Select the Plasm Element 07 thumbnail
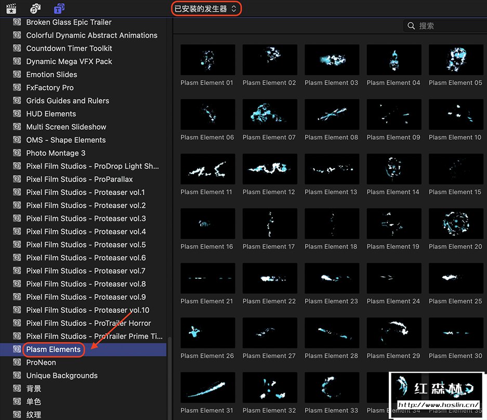The height and width of the screenshot is (420, 487). (x=270, y=114)
